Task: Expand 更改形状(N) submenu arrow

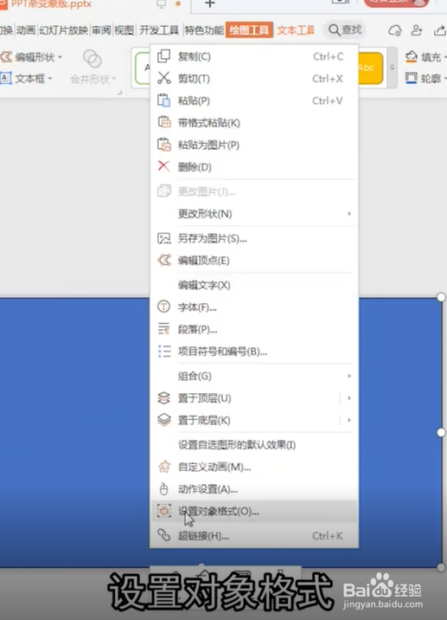Action: coord(349,214)
